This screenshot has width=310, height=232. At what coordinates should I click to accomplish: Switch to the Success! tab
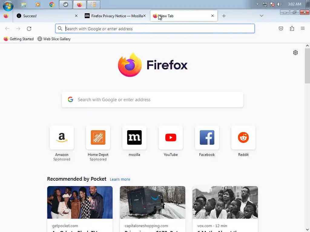click(x=47, y=16)
